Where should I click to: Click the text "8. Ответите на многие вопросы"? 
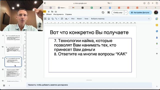(84, 54)
